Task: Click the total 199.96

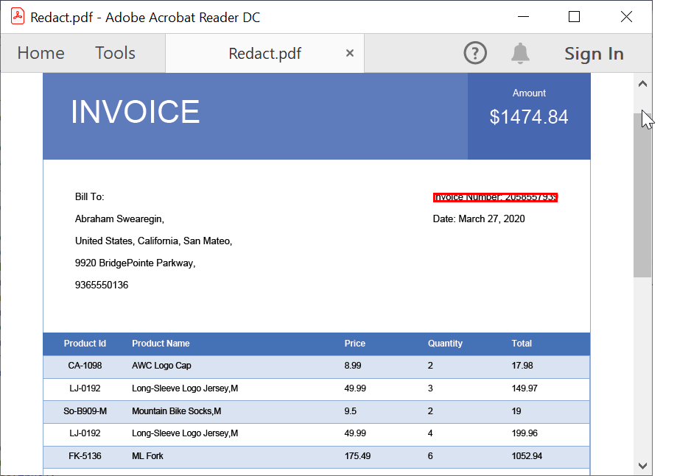Action: click(525, 433)
